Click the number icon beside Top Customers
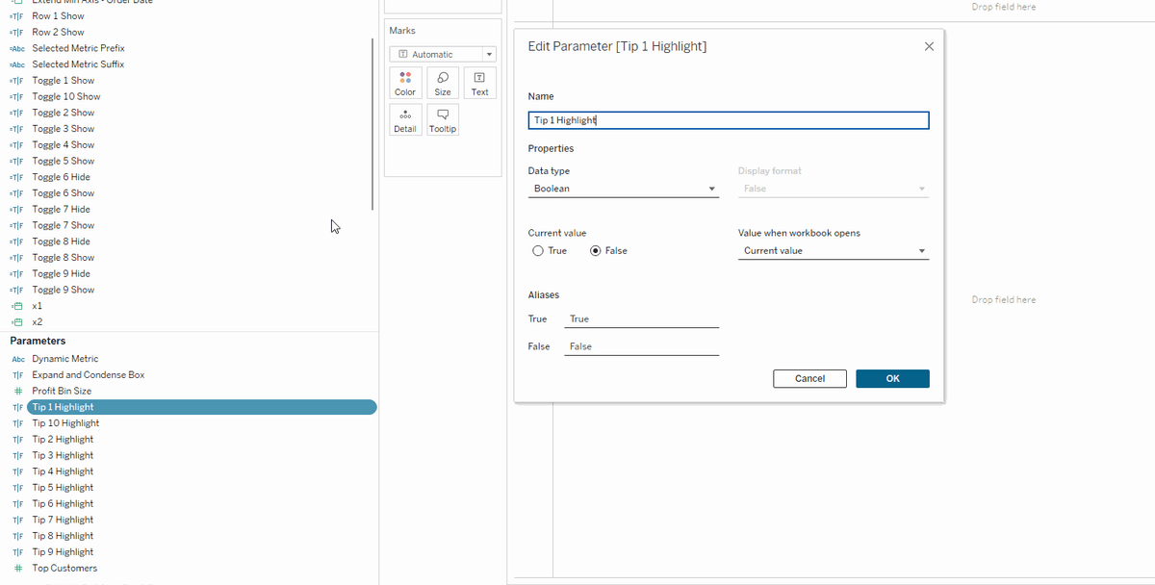Screen dimensions: 1155x585 coord(17,569)
